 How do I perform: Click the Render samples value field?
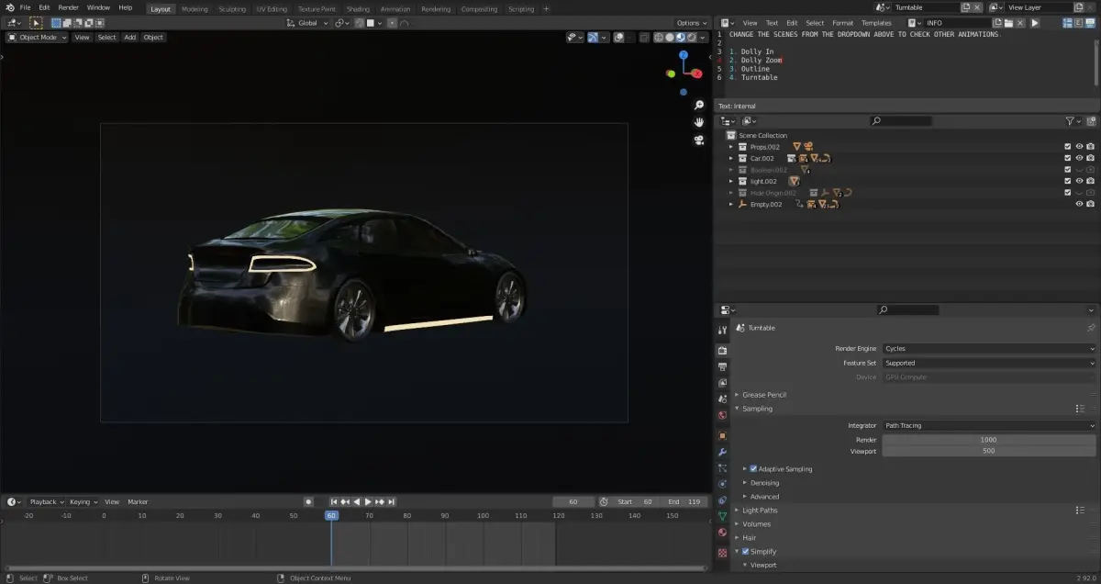[x=988, y=440]
